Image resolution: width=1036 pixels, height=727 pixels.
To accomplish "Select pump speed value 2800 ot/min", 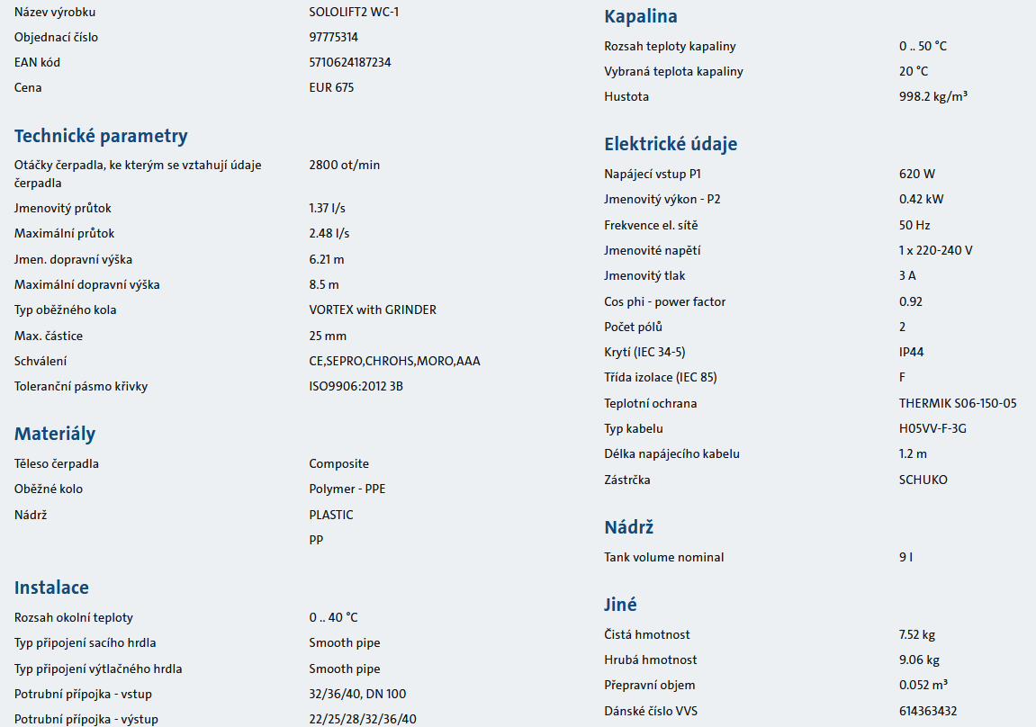I will pos(344,165).
